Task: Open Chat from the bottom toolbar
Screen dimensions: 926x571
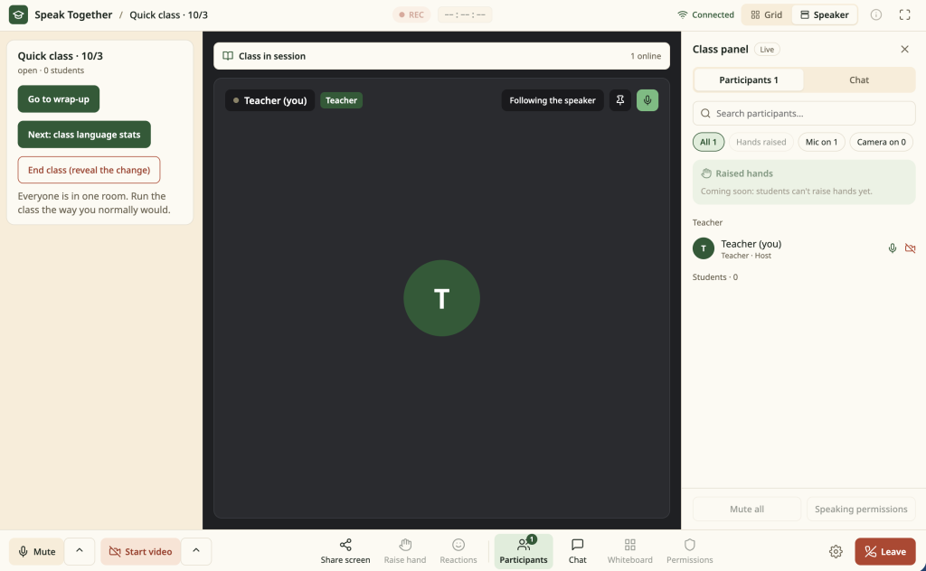Action: tap(578, 551)
